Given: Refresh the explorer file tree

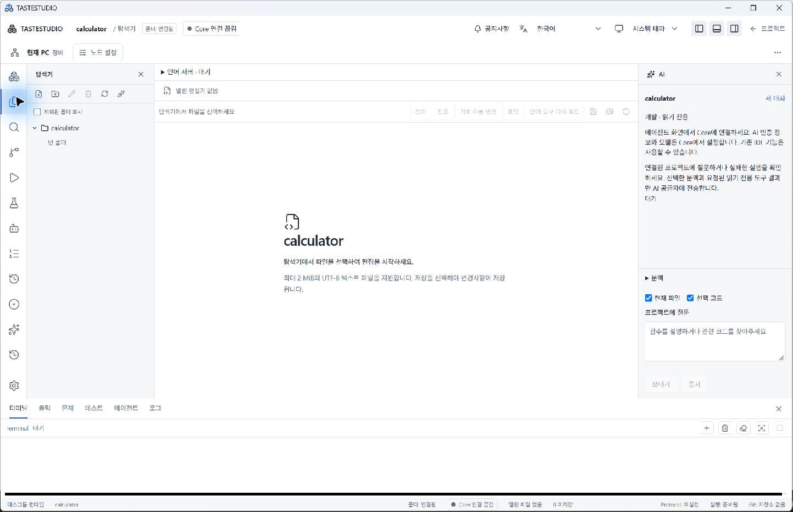Looking at the screenshot, I should (104, 94).
